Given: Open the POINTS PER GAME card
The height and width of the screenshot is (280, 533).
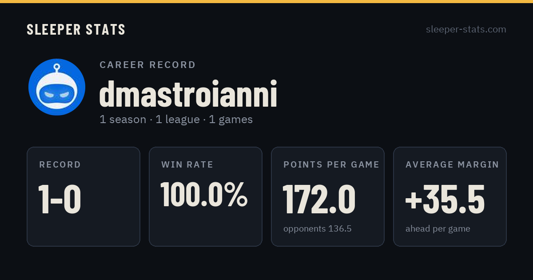Looking at the screenshot, I should pyautogui.click(x=328, y=196).
